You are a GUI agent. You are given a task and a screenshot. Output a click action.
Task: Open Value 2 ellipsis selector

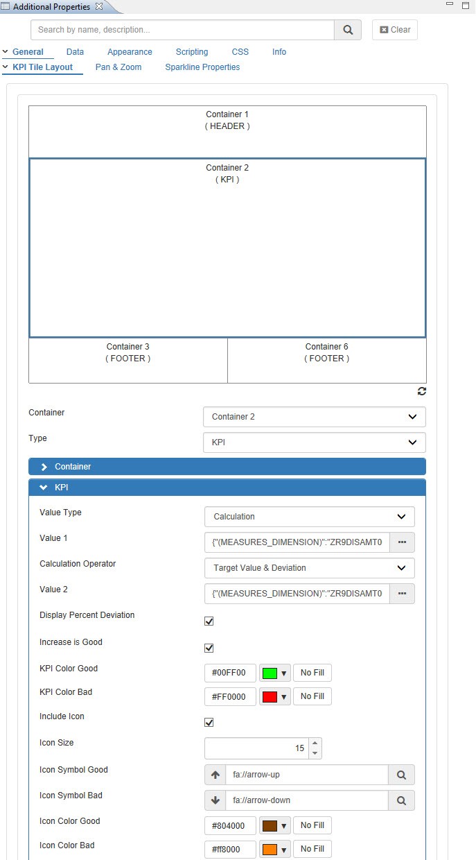tap(402, 594)
